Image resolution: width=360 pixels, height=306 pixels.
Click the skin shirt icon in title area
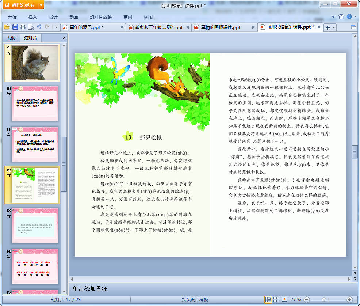pos(341,16)
